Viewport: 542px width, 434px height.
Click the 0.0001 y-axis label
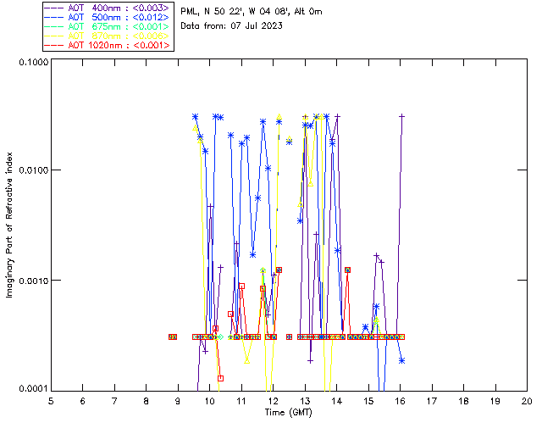33,389
